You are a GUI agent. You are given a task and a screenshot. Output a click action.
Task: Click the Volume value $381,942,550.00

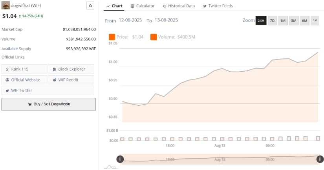(81, 39)
